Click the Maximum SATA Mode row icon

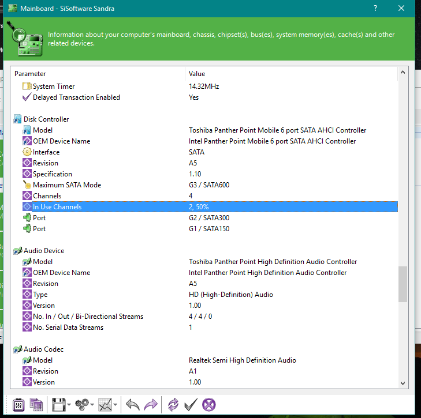click(x=27, y=185)
